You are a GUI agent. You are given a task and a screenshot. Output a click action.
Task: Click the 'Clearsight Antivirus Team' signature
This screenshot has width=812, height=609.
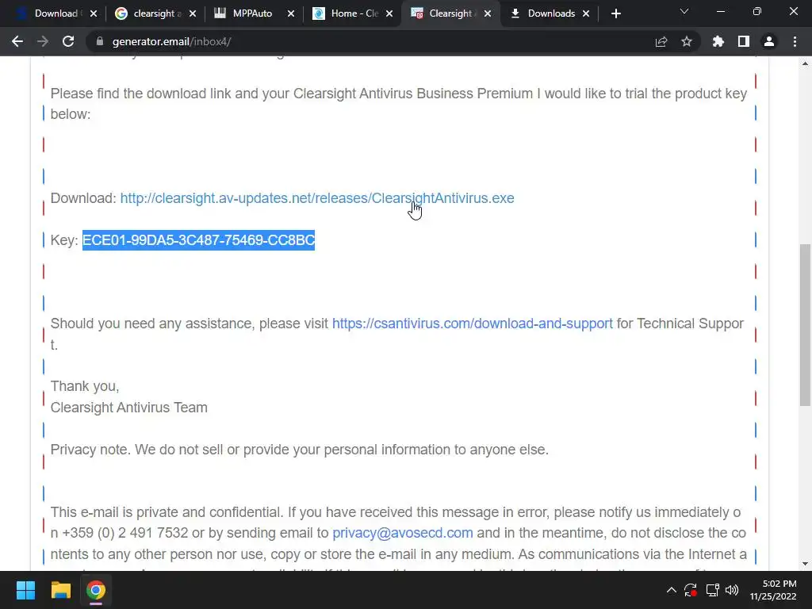point(129,408)
